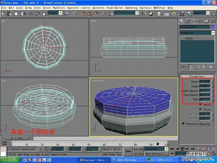217x163 pixels.
Task: Open the File menu
Action: [4, 8]
